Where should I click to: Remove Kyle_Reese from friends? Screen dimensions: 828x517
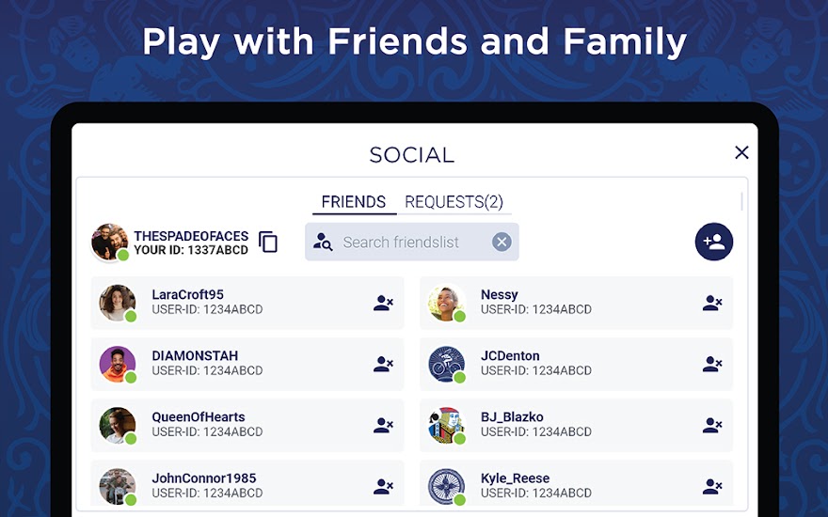tap(712, 486)
